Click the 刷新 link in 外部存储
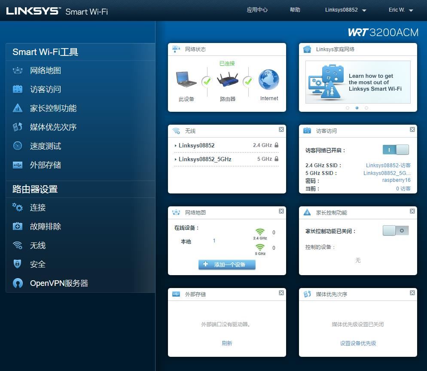Viewport: 427px width, 371px height. pyautogui.click(x=227, y=343)
